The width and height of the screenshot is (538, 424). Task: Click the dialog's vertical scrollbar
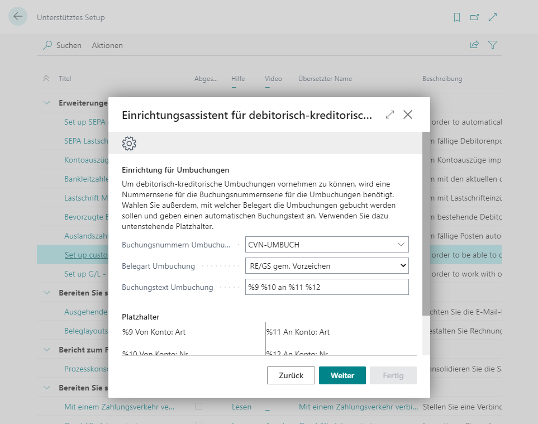click(426, 223)
